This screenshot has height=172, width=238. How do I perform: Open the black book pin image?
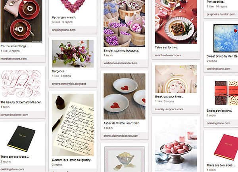point(21,138)
